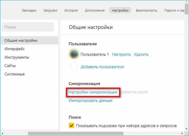The width and height of the screenshot is (189, 136).
Task: Open the Интерфейс settings section
Action: [14, 49]
